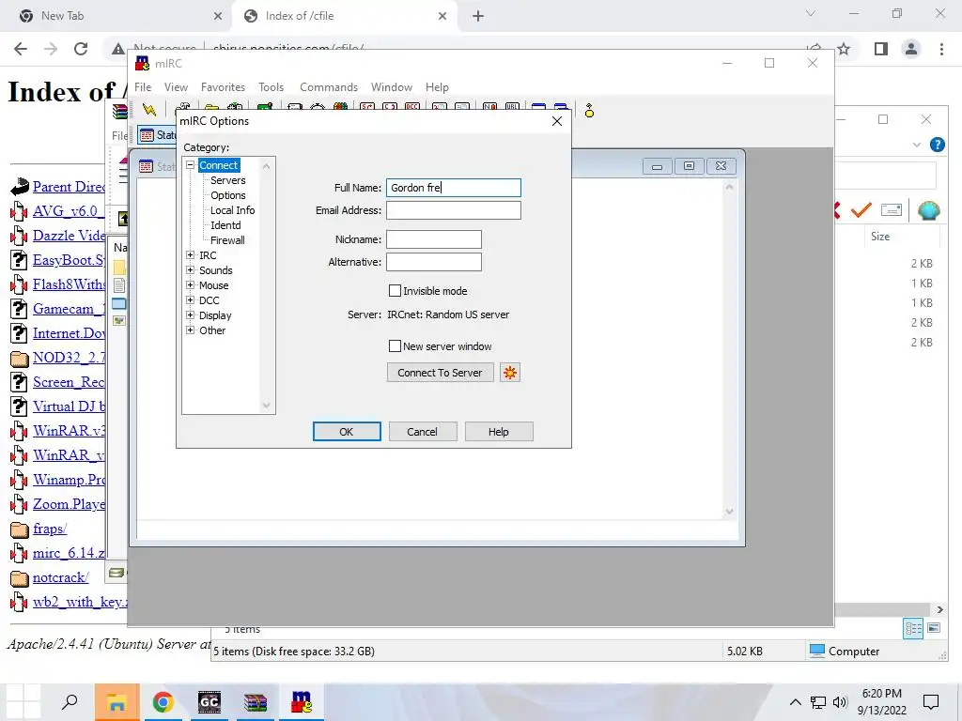Click the lightning Connect icon in mIRC toolbar

(x=149, y=110)
